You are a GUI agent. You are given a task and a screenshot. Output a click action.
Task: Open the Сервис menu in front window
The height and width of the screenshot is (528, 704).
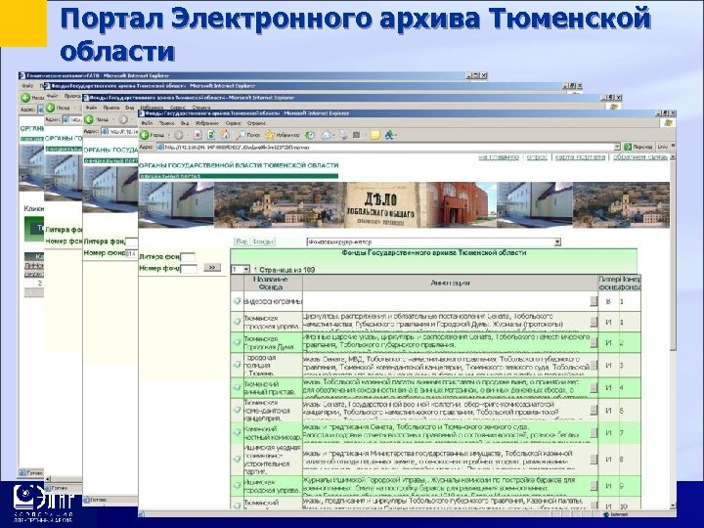click(234, 123)
